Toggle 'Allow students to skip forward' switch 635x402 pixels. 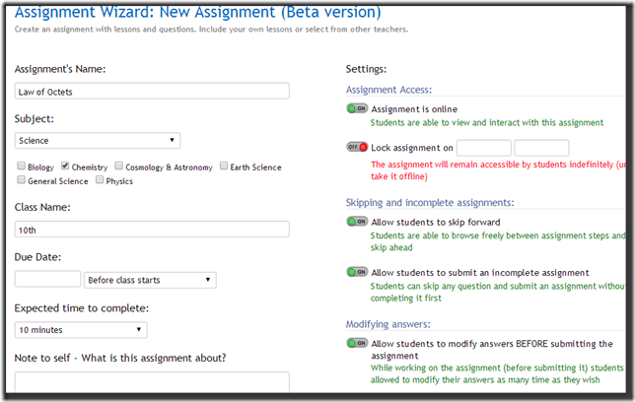click(357, 222)
